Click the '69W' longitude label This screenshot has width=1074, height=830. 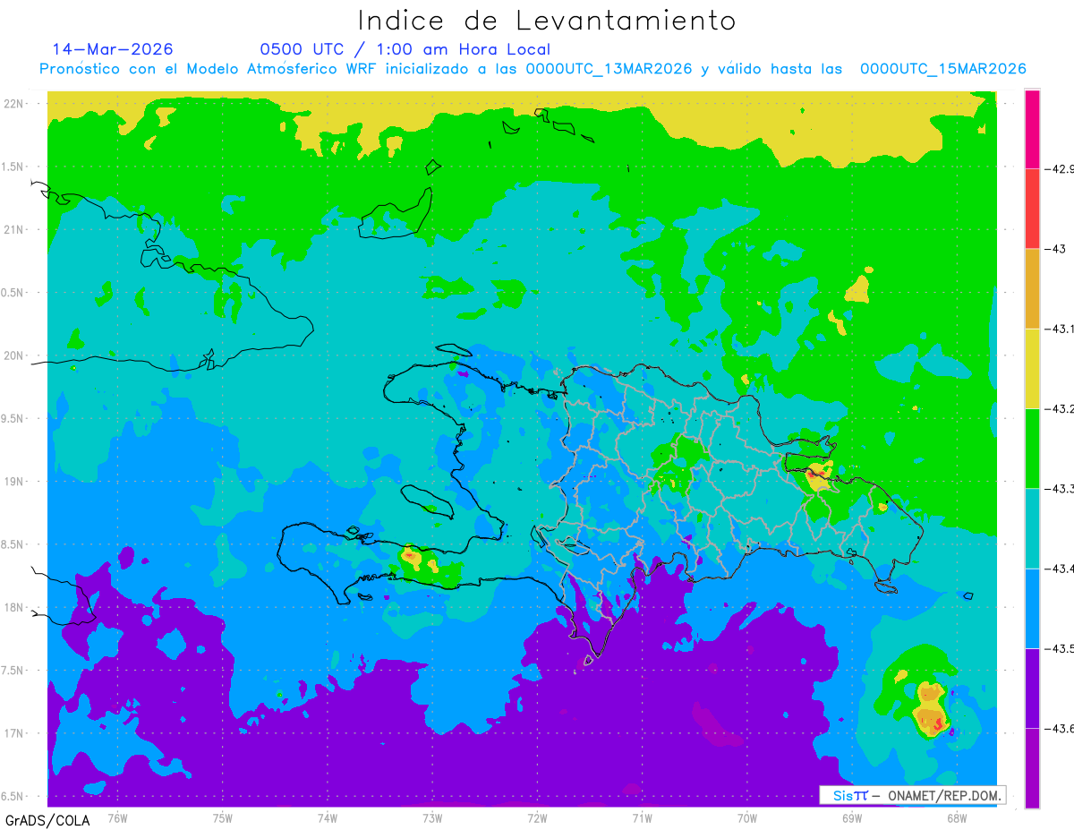tap(852, 818)
